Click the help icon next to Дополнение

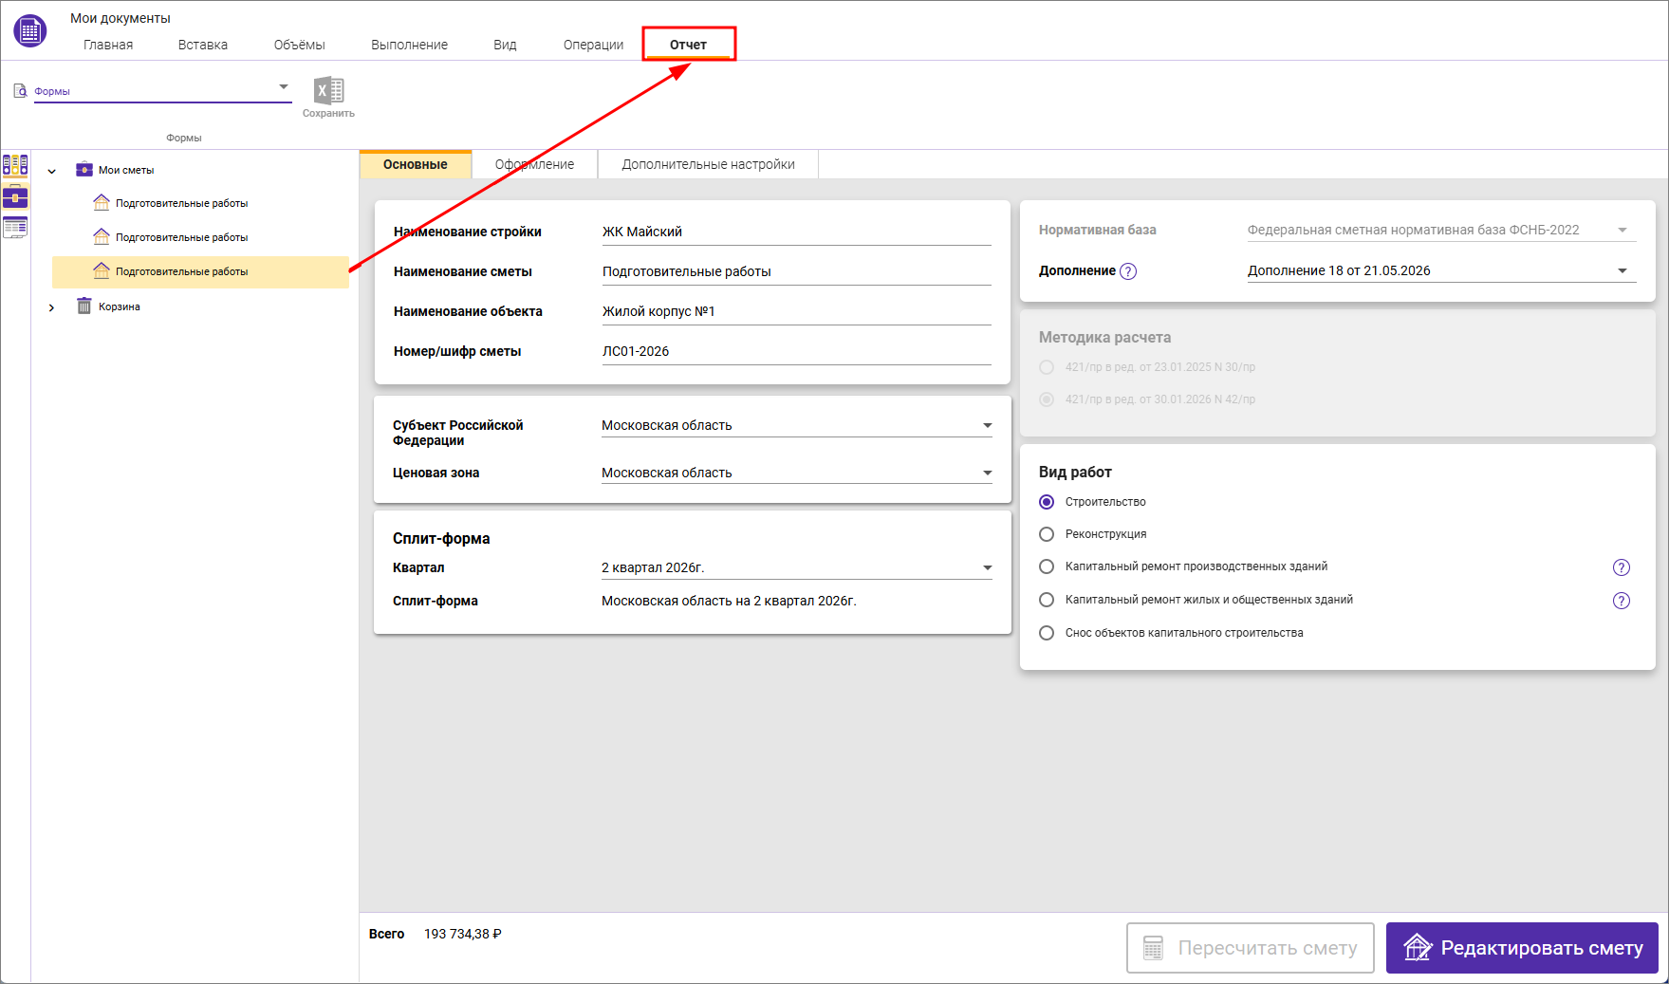pos(1128,271)
